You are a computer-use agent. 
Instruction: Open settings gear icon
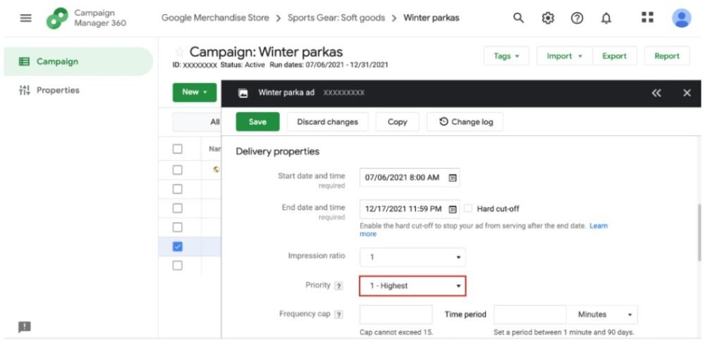pos(547,18)
